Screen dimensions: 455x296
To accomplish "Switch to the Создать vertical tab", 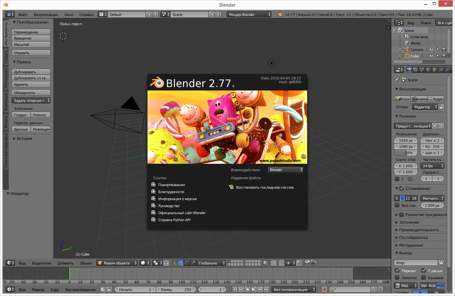I will click(6, 57).
